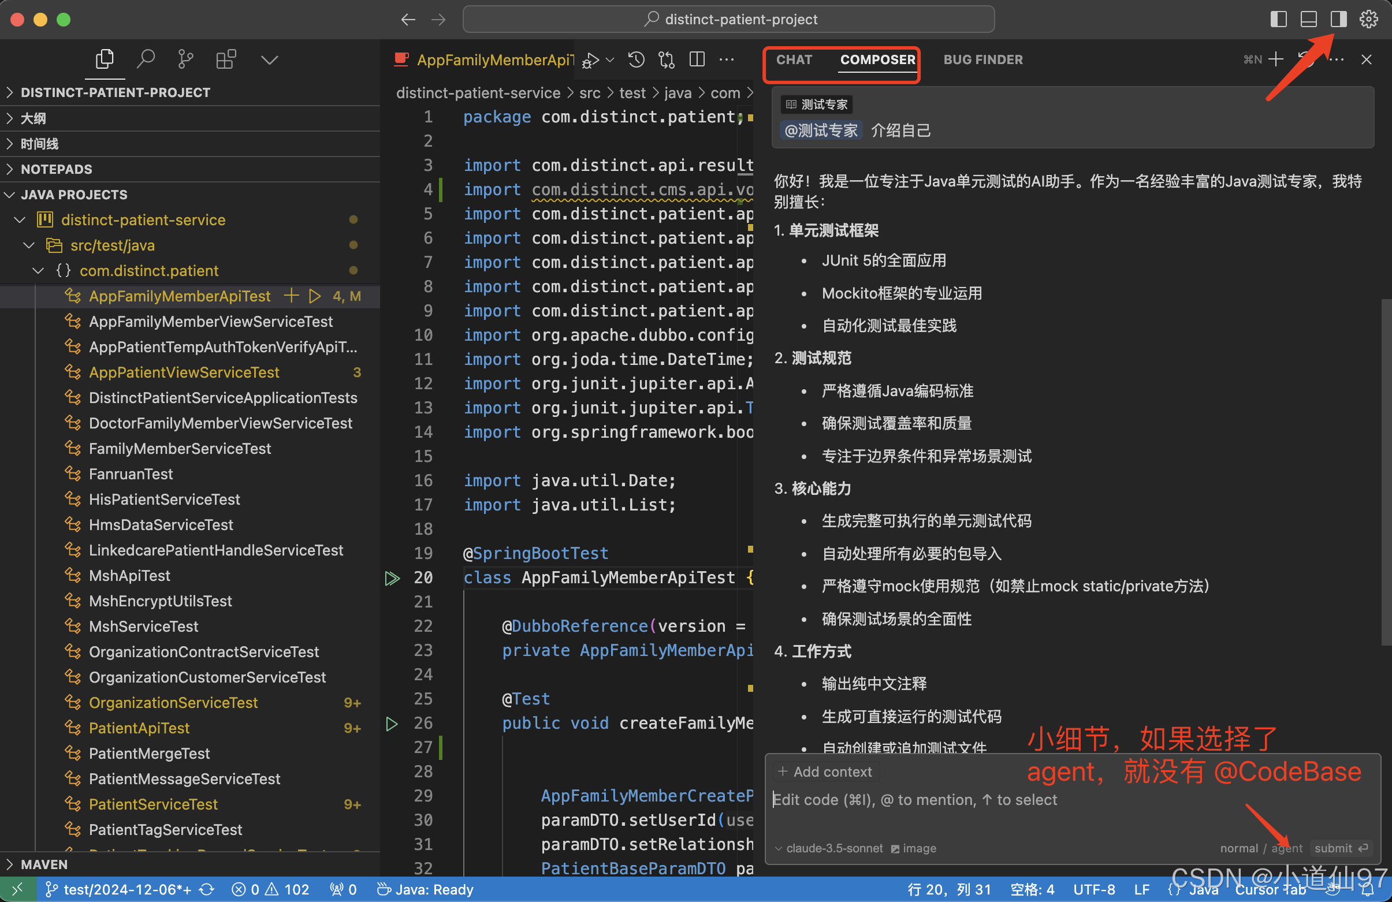Click the split editor icon

697,59
